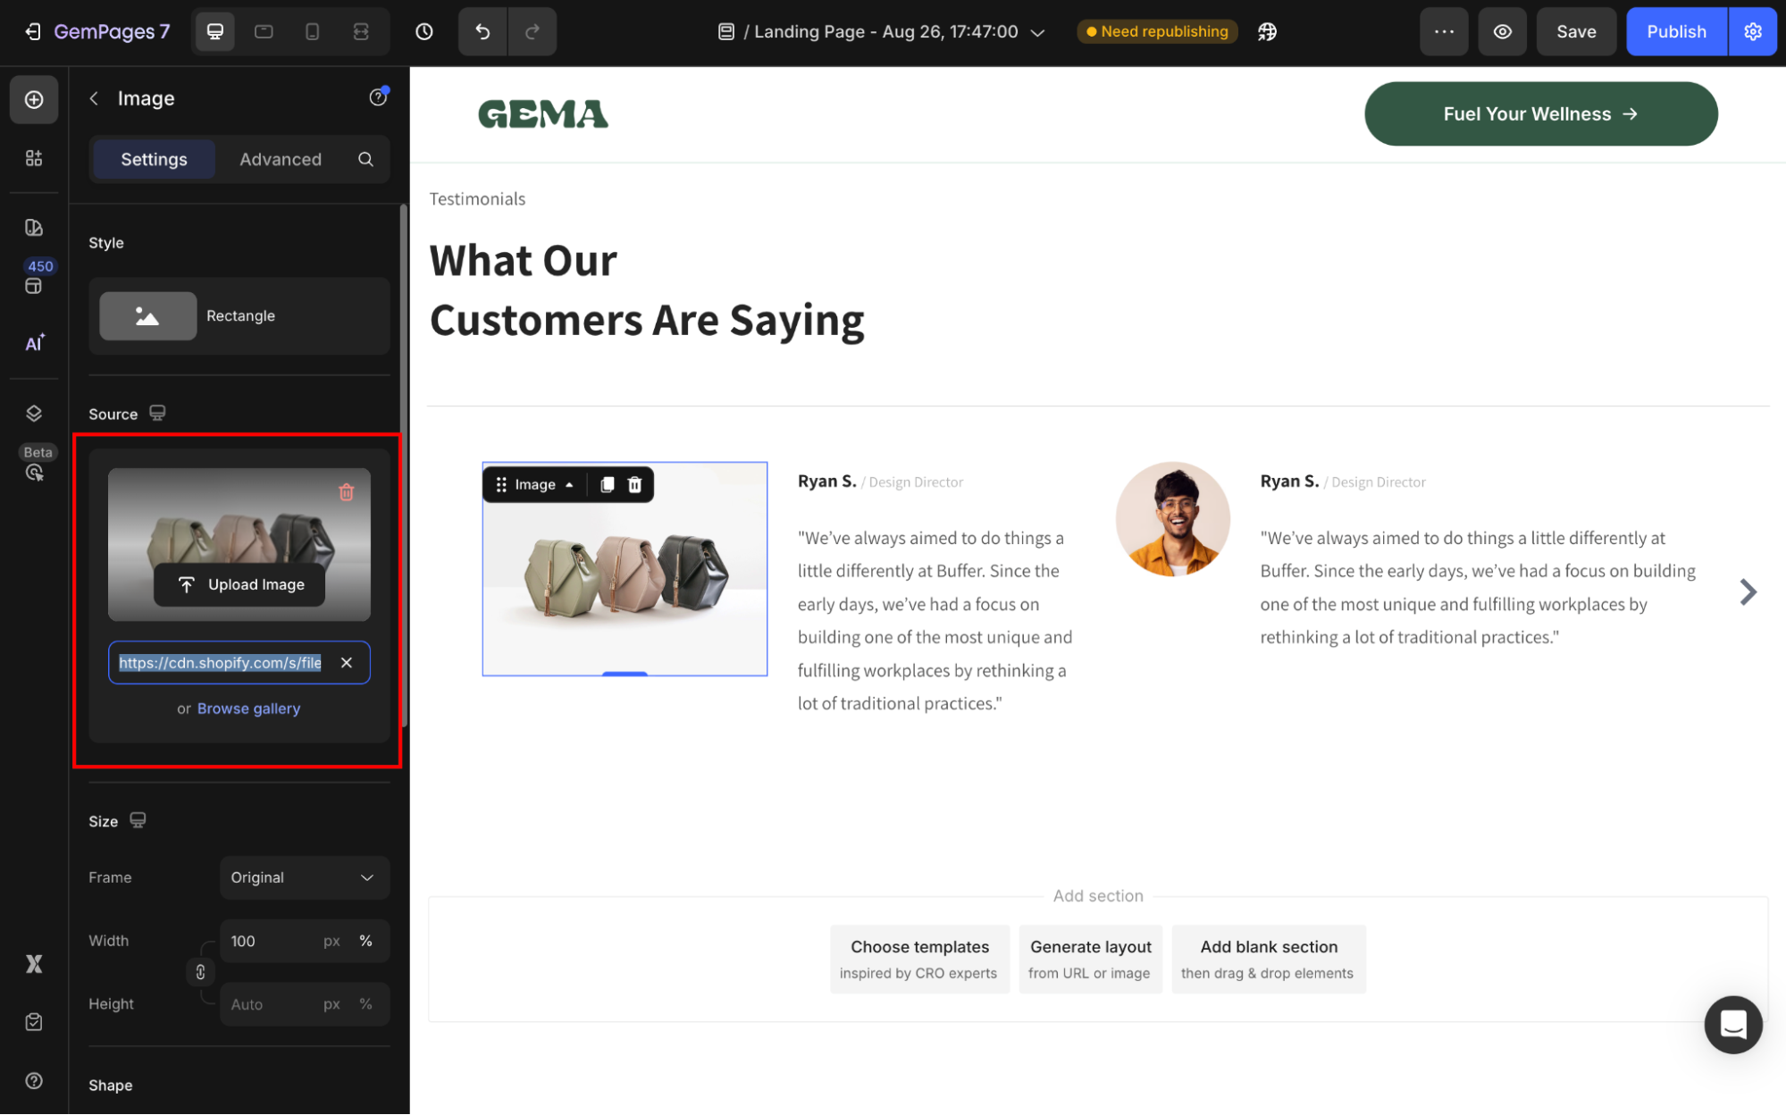Switch to tablet device view
This screenshot has width=1786, height=1115.
[x=264, y=32]
